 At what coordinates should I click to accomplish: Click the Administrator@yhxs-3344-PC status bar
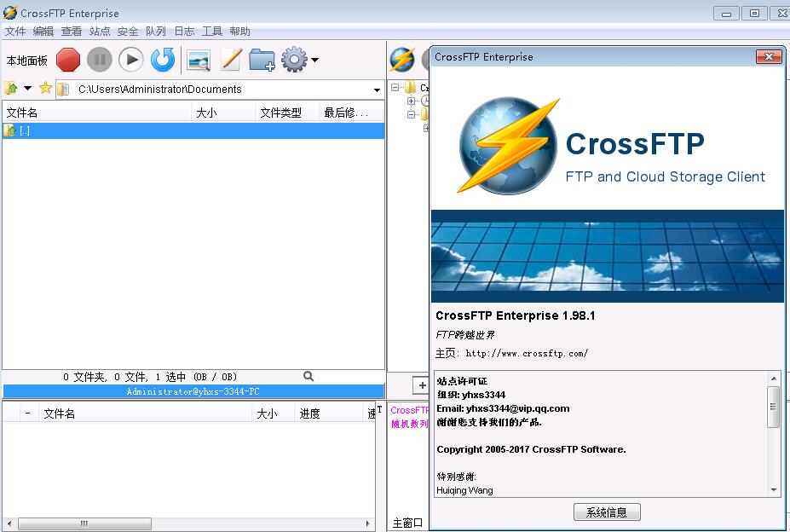[193, 391]
